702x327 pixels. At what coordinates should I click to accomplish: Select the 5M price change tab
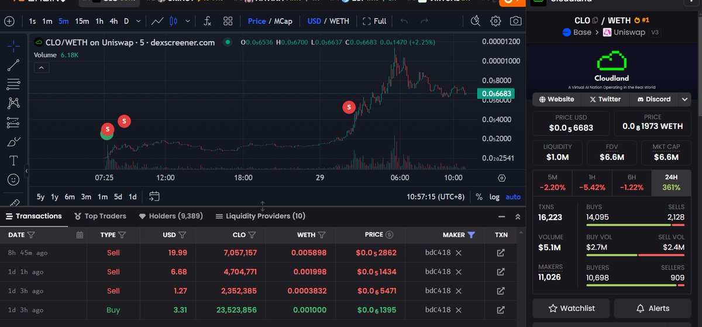coord(552,183)
